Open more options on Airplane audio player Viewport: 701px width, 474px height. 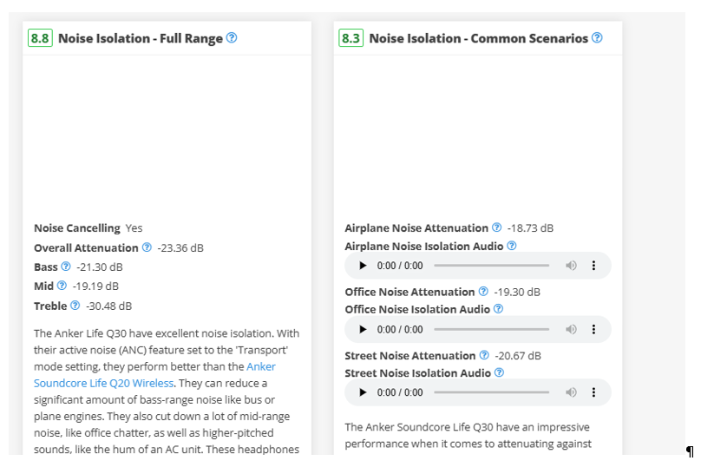pos(593,266)
